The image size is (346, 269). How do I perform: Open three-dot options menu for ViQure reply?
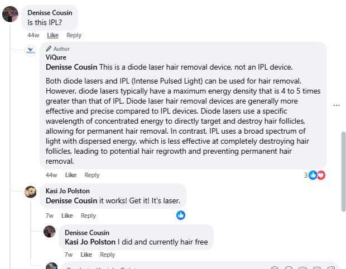click(337, 105)
